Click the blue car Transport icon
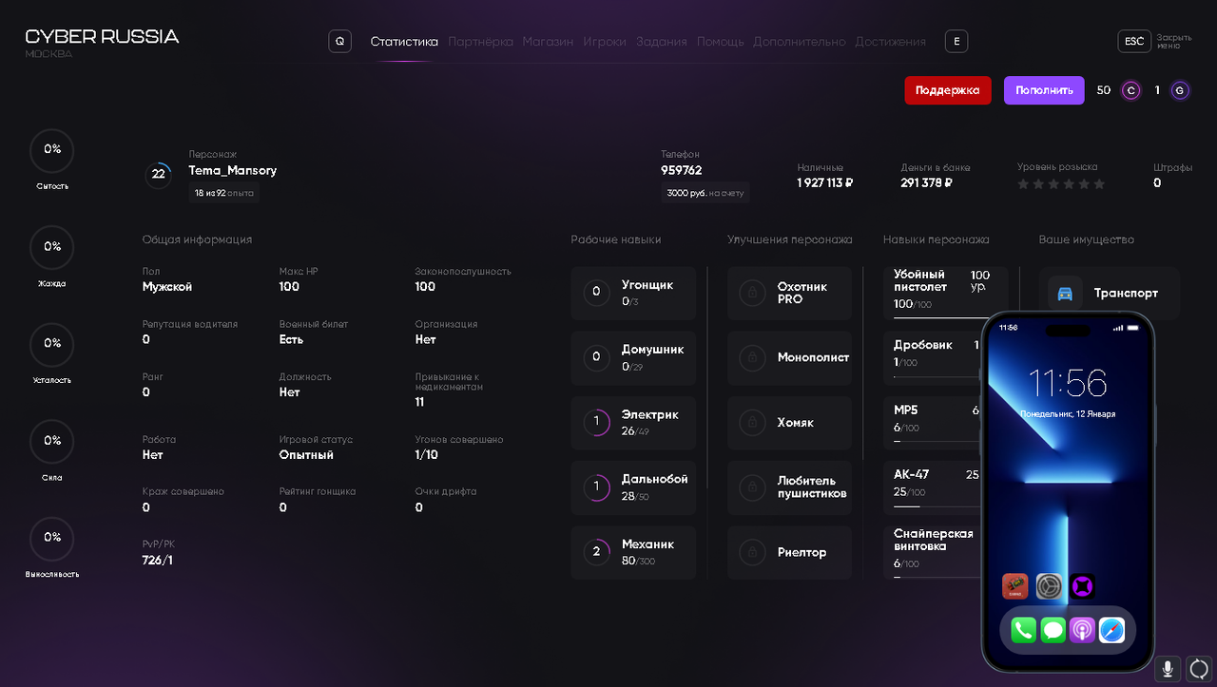Screen dimensions: 1217x687 (1066, 294)
